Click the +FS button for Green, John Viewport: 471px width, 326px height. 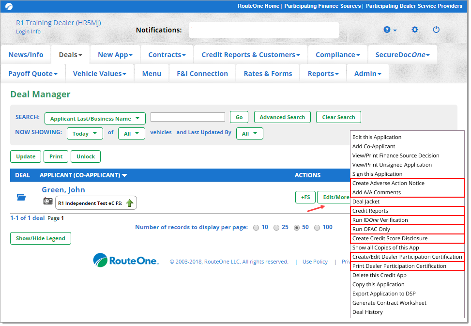[x=305, y=198]
